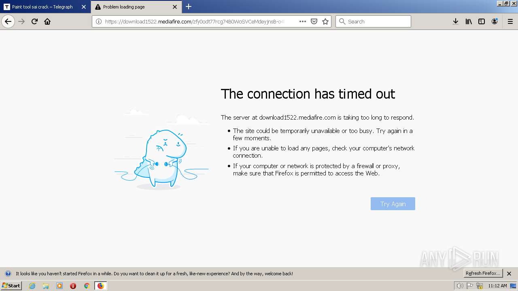Viewport: 518px width, 291px height.
Task: Dismiss the Firefox refresh notification bar
Action: (509, 274)
